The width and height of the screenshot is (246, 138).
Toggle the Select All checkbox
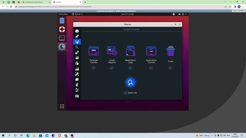[125, 93]
